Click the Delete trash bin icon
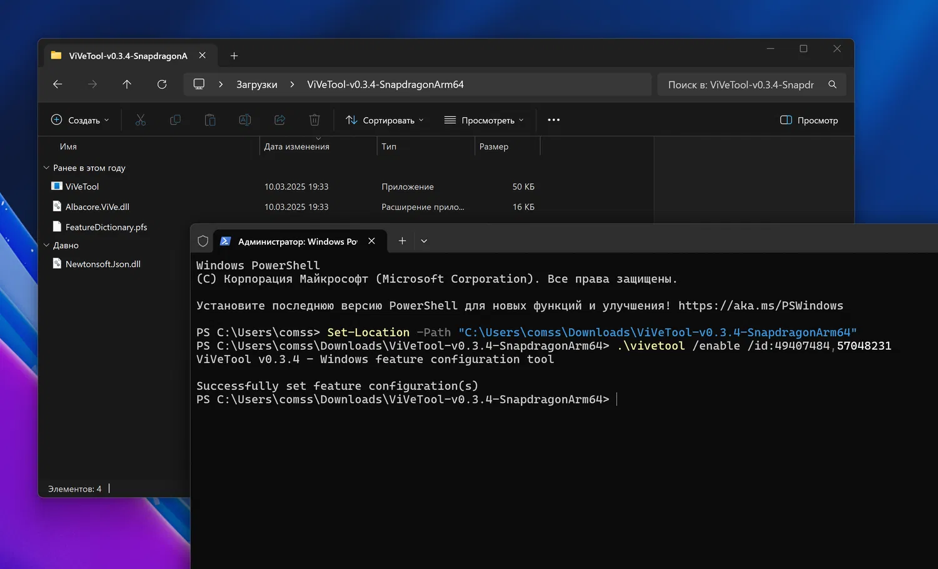This screenshot has height=569, width=938. pyautogui.click(x=315, y=120)
